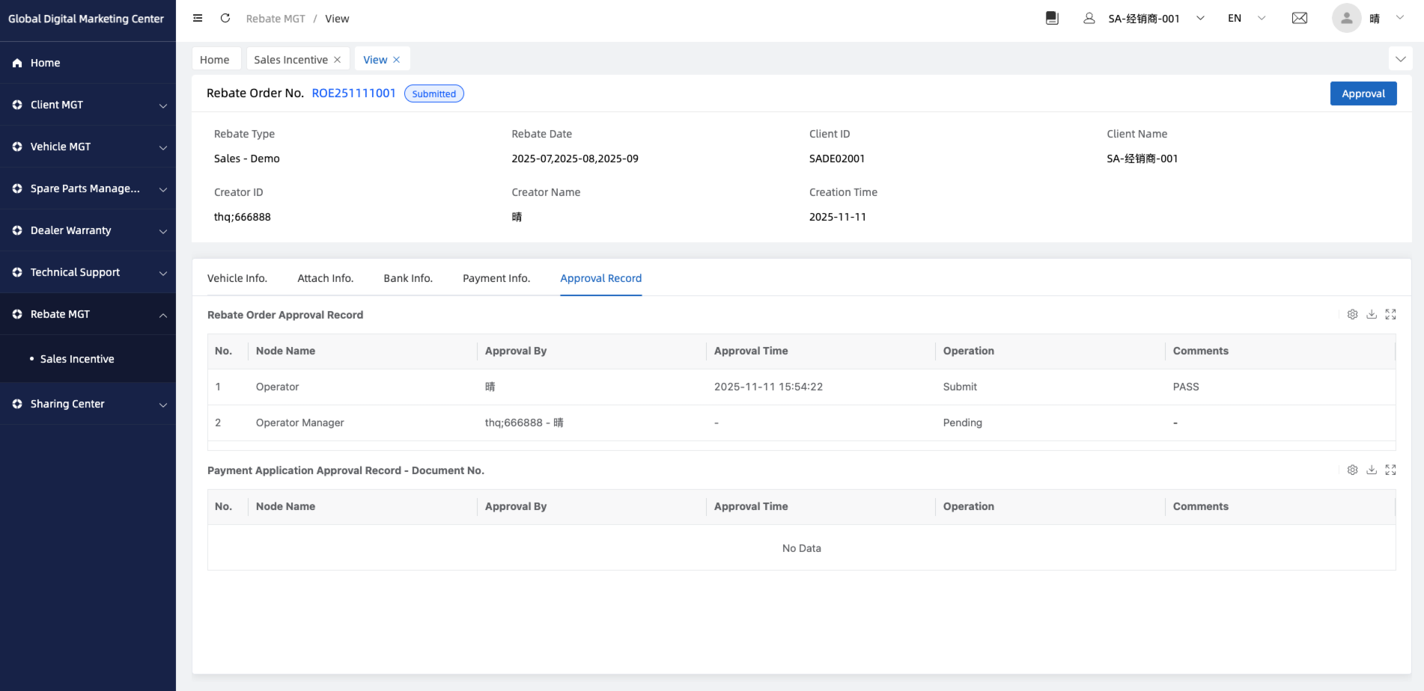
Task: Click the refresh page icon
Action: (225, 18)
